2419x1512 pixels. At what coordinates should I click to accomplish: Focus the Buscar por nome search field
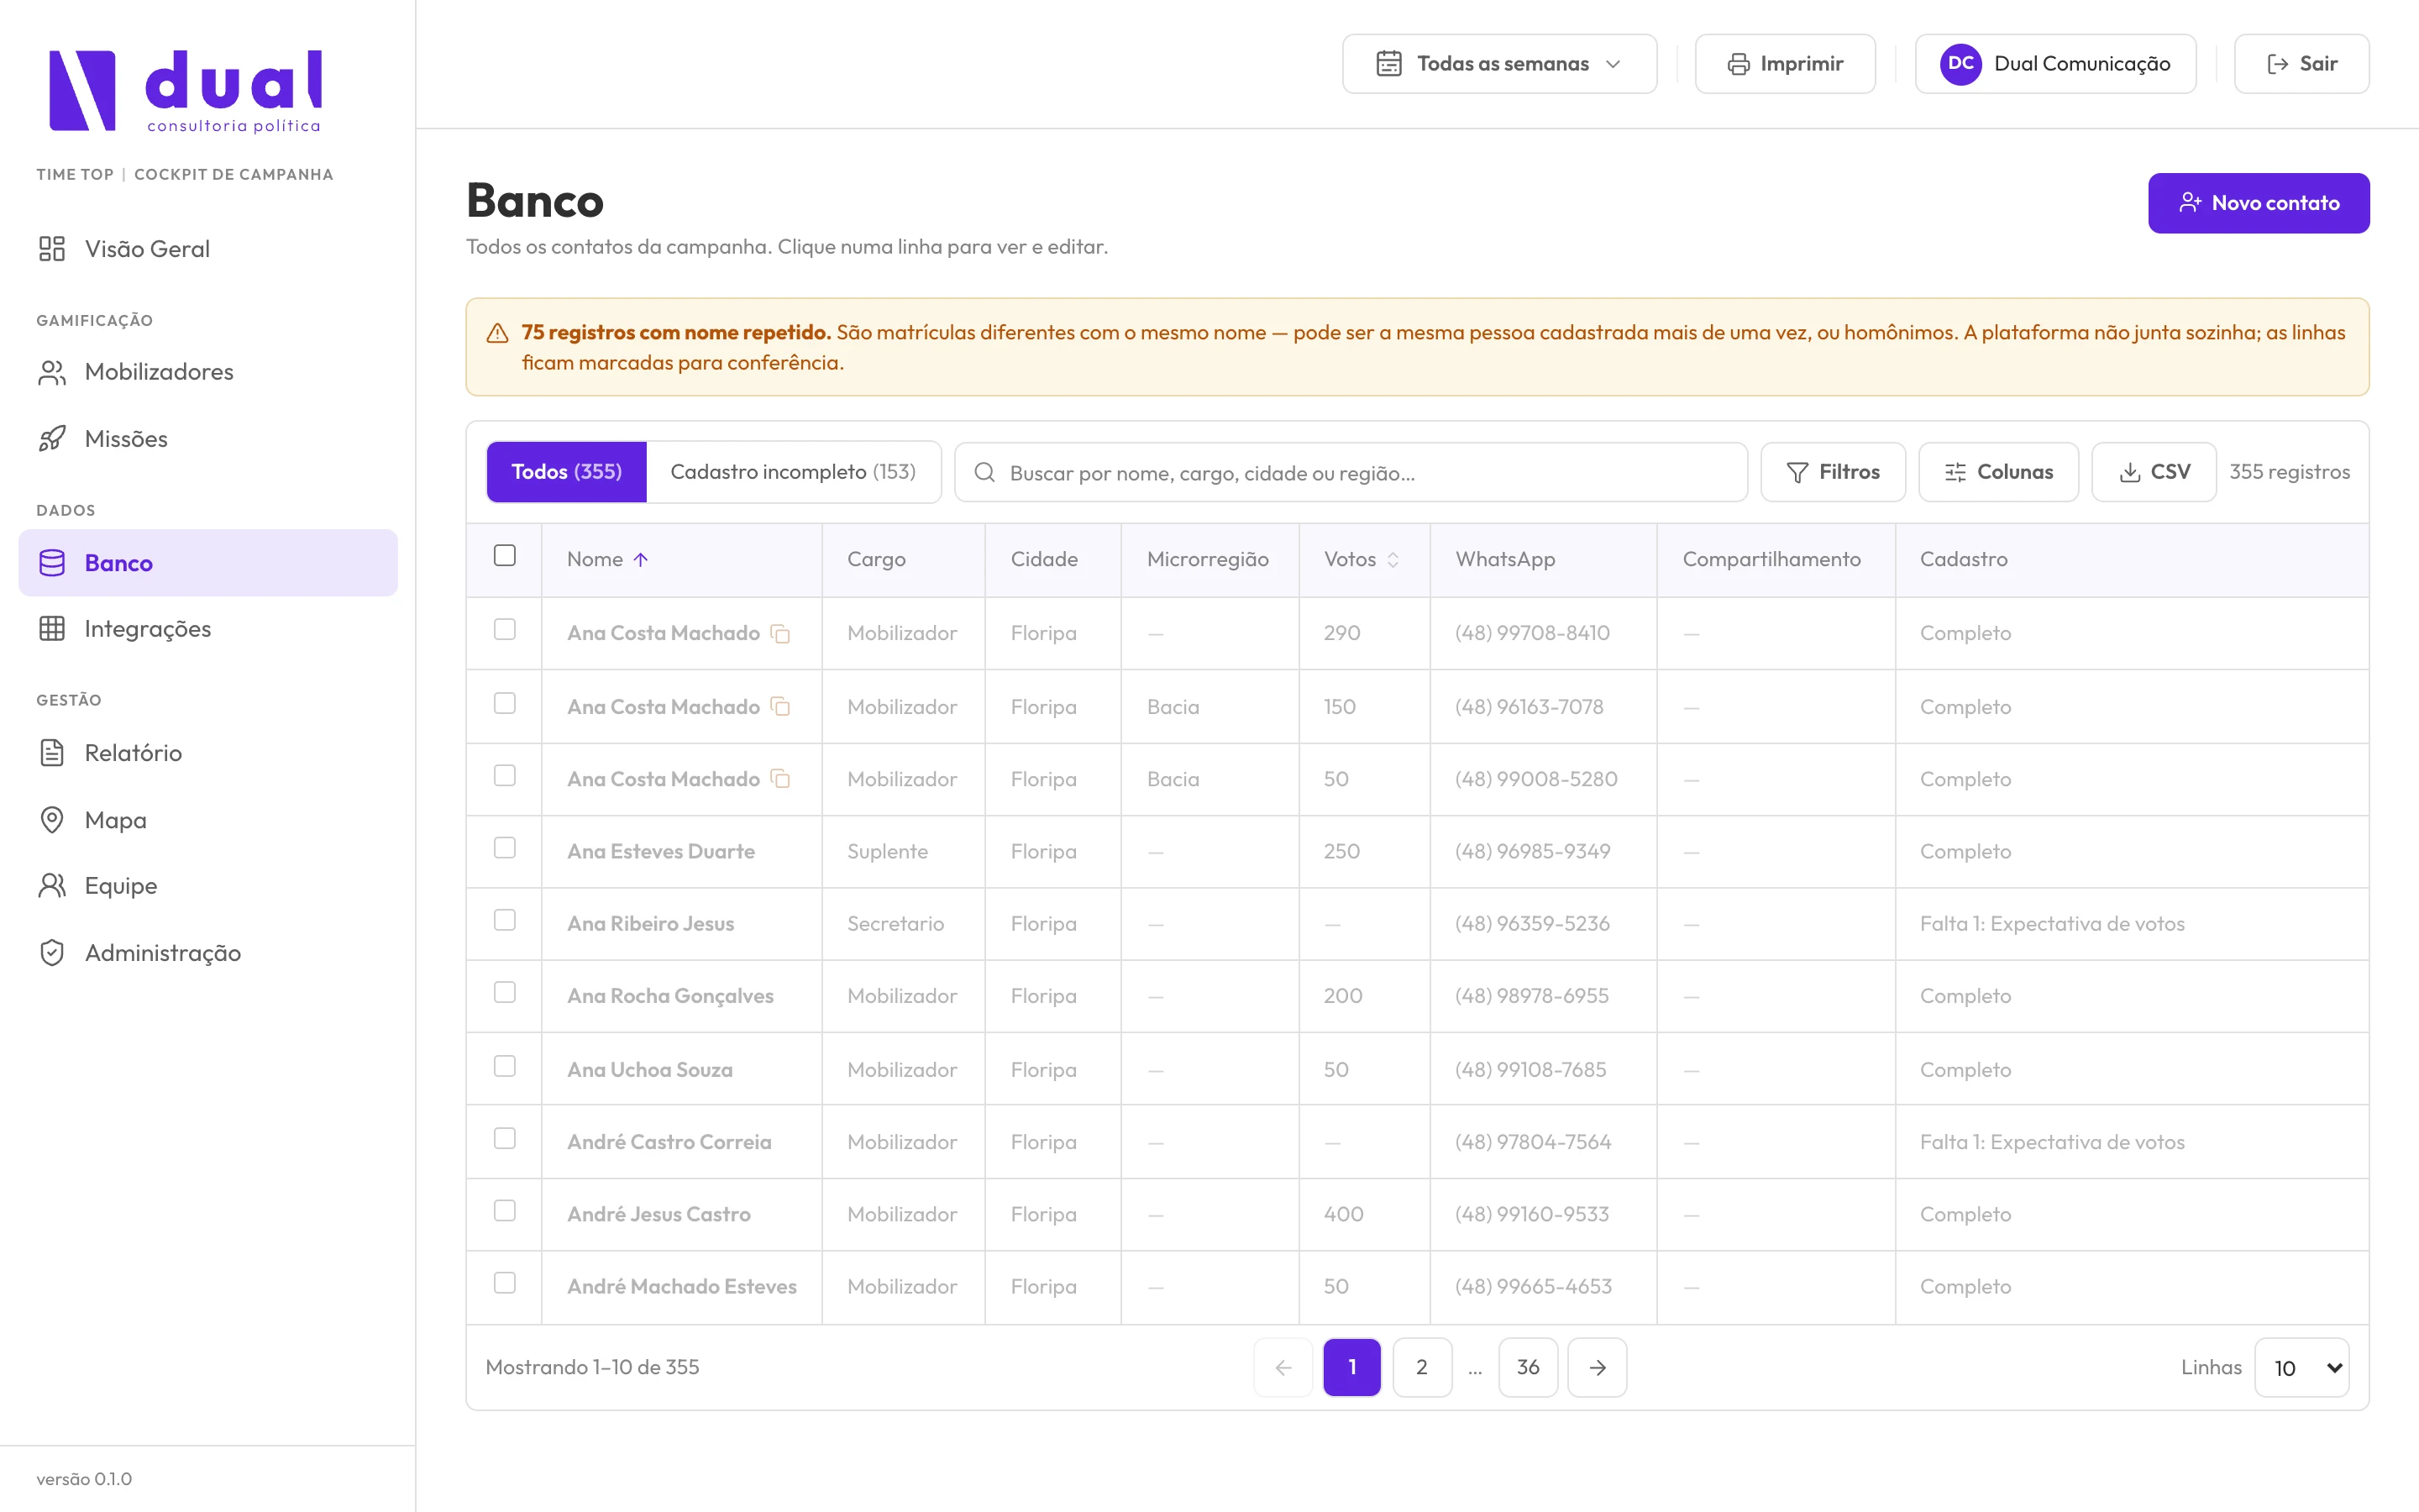1351,472
